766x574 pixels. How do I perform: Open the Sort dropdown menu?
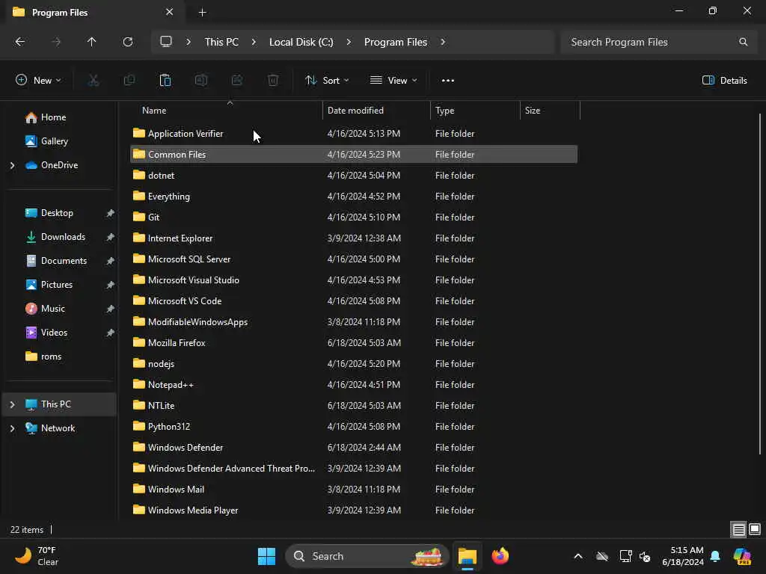[327, 81]
